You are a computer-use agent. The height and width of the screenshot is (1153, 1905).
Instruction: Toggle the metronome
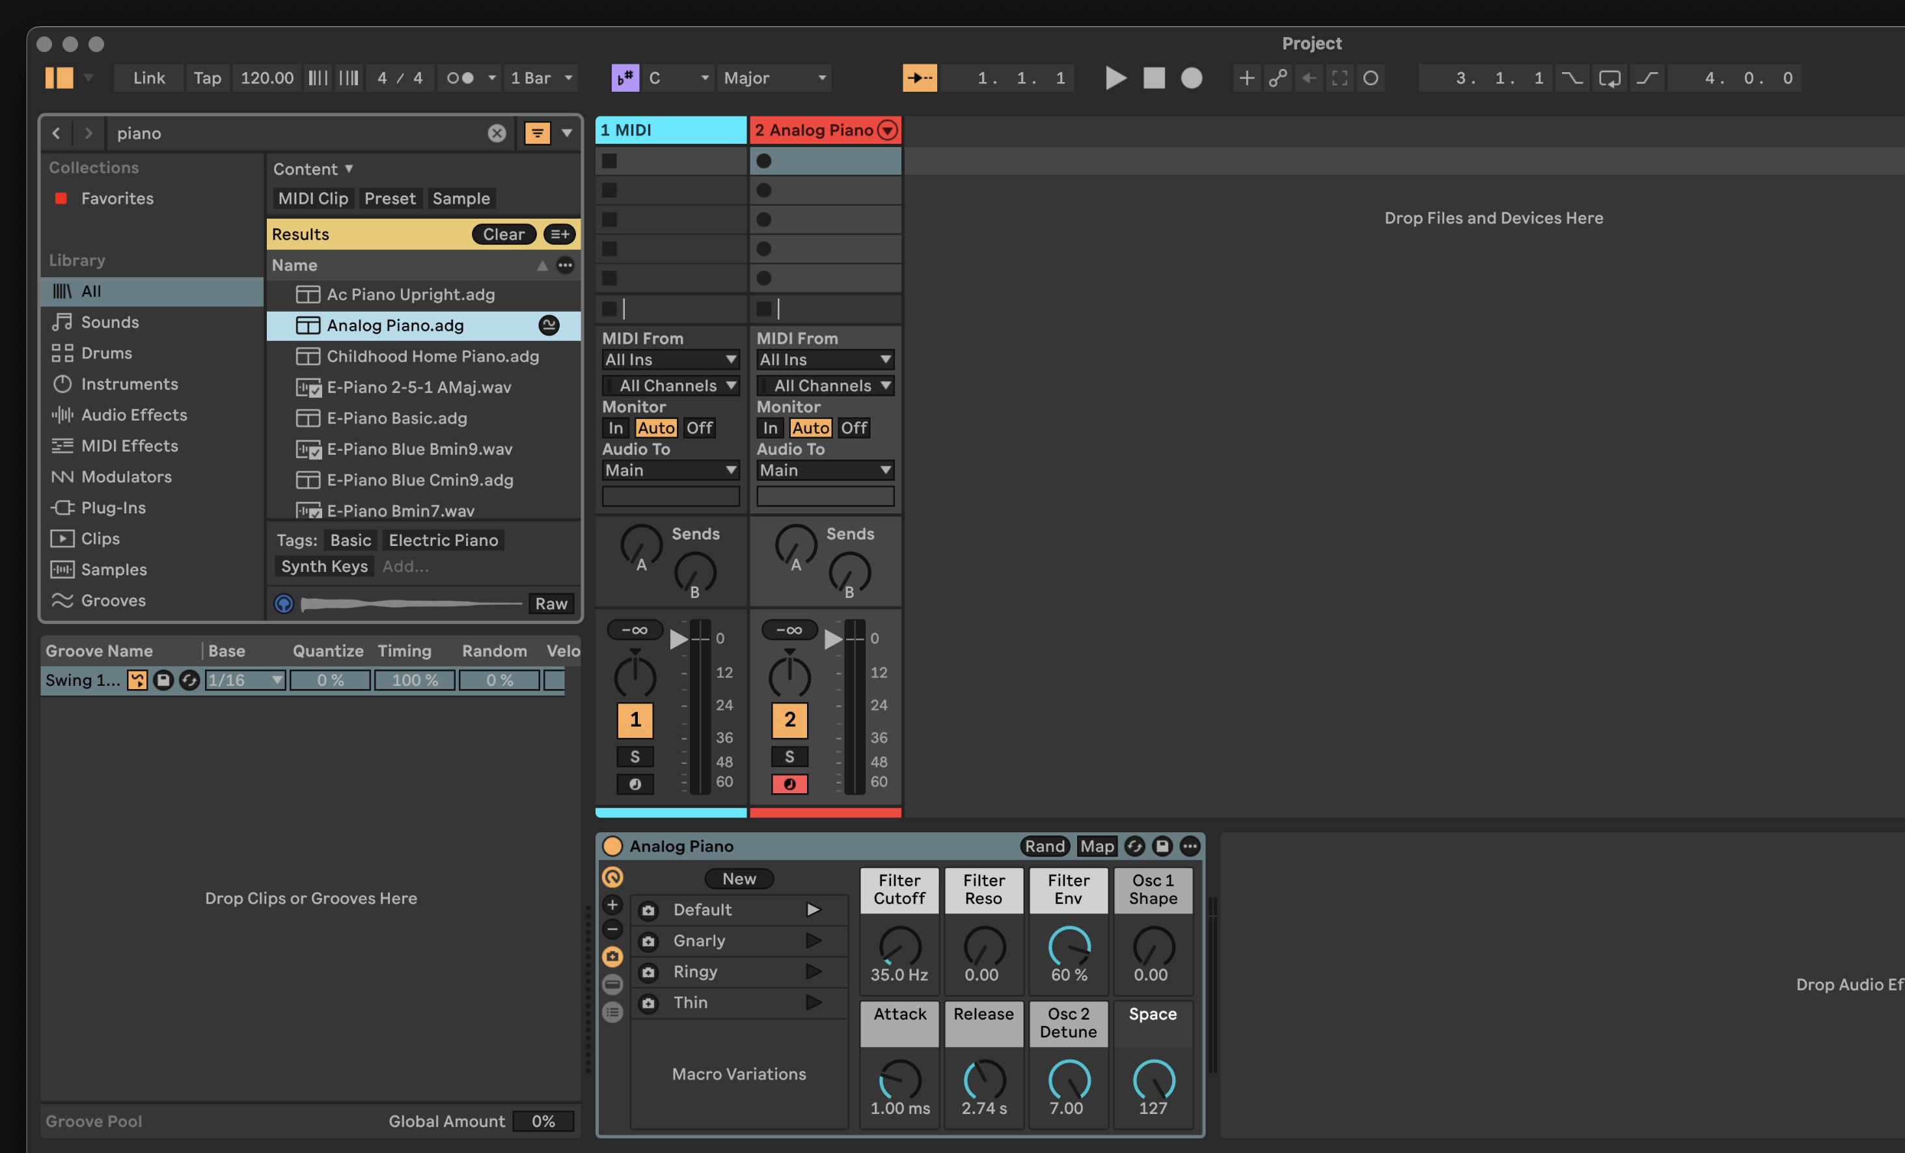tap(460, 78)
